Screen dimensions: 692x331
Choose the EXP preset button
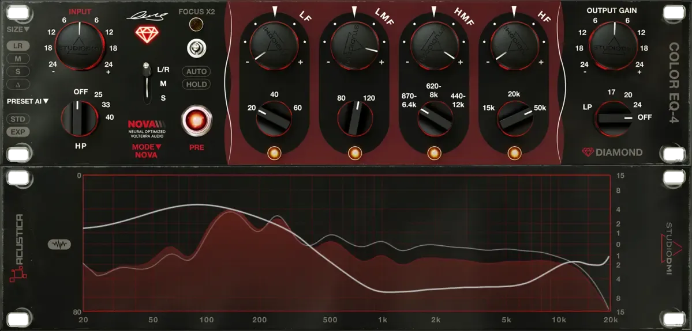pyautogui.click(x=18, y=132)
